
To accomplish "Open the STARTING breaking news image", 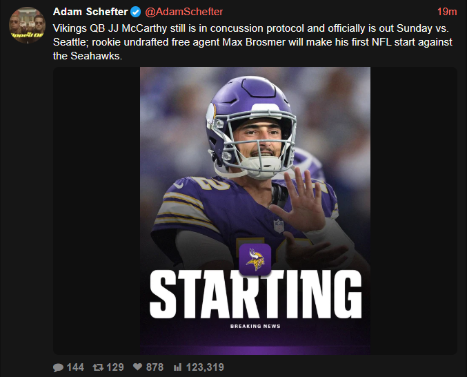I will click(x=255, y=211).
